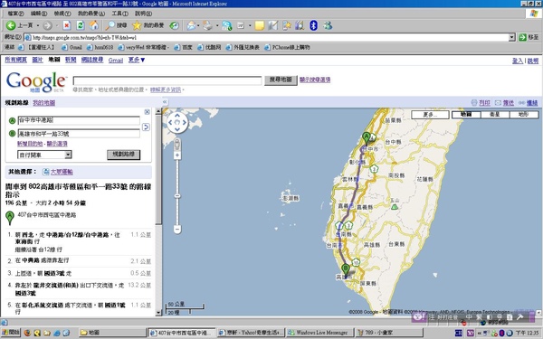Open the Gmail bookmark in links bar
The width and height of the screenshot is (543, 339).
tap(72, 47)
